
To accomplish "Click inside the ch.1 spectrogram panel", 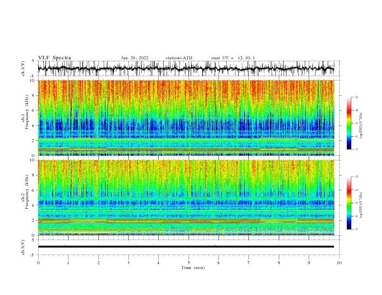I will tap(186, 118).
